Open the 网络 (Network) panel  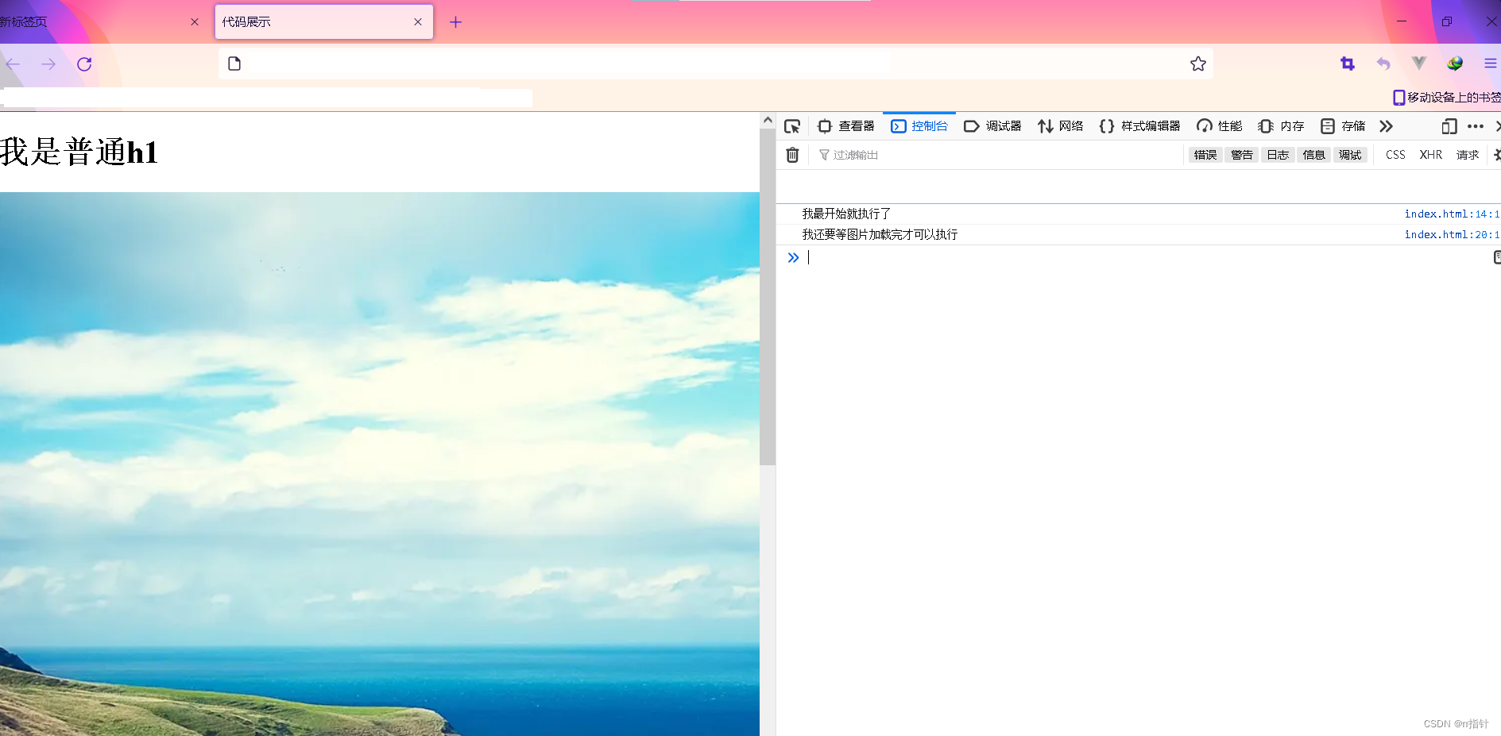coord(1061,126)
